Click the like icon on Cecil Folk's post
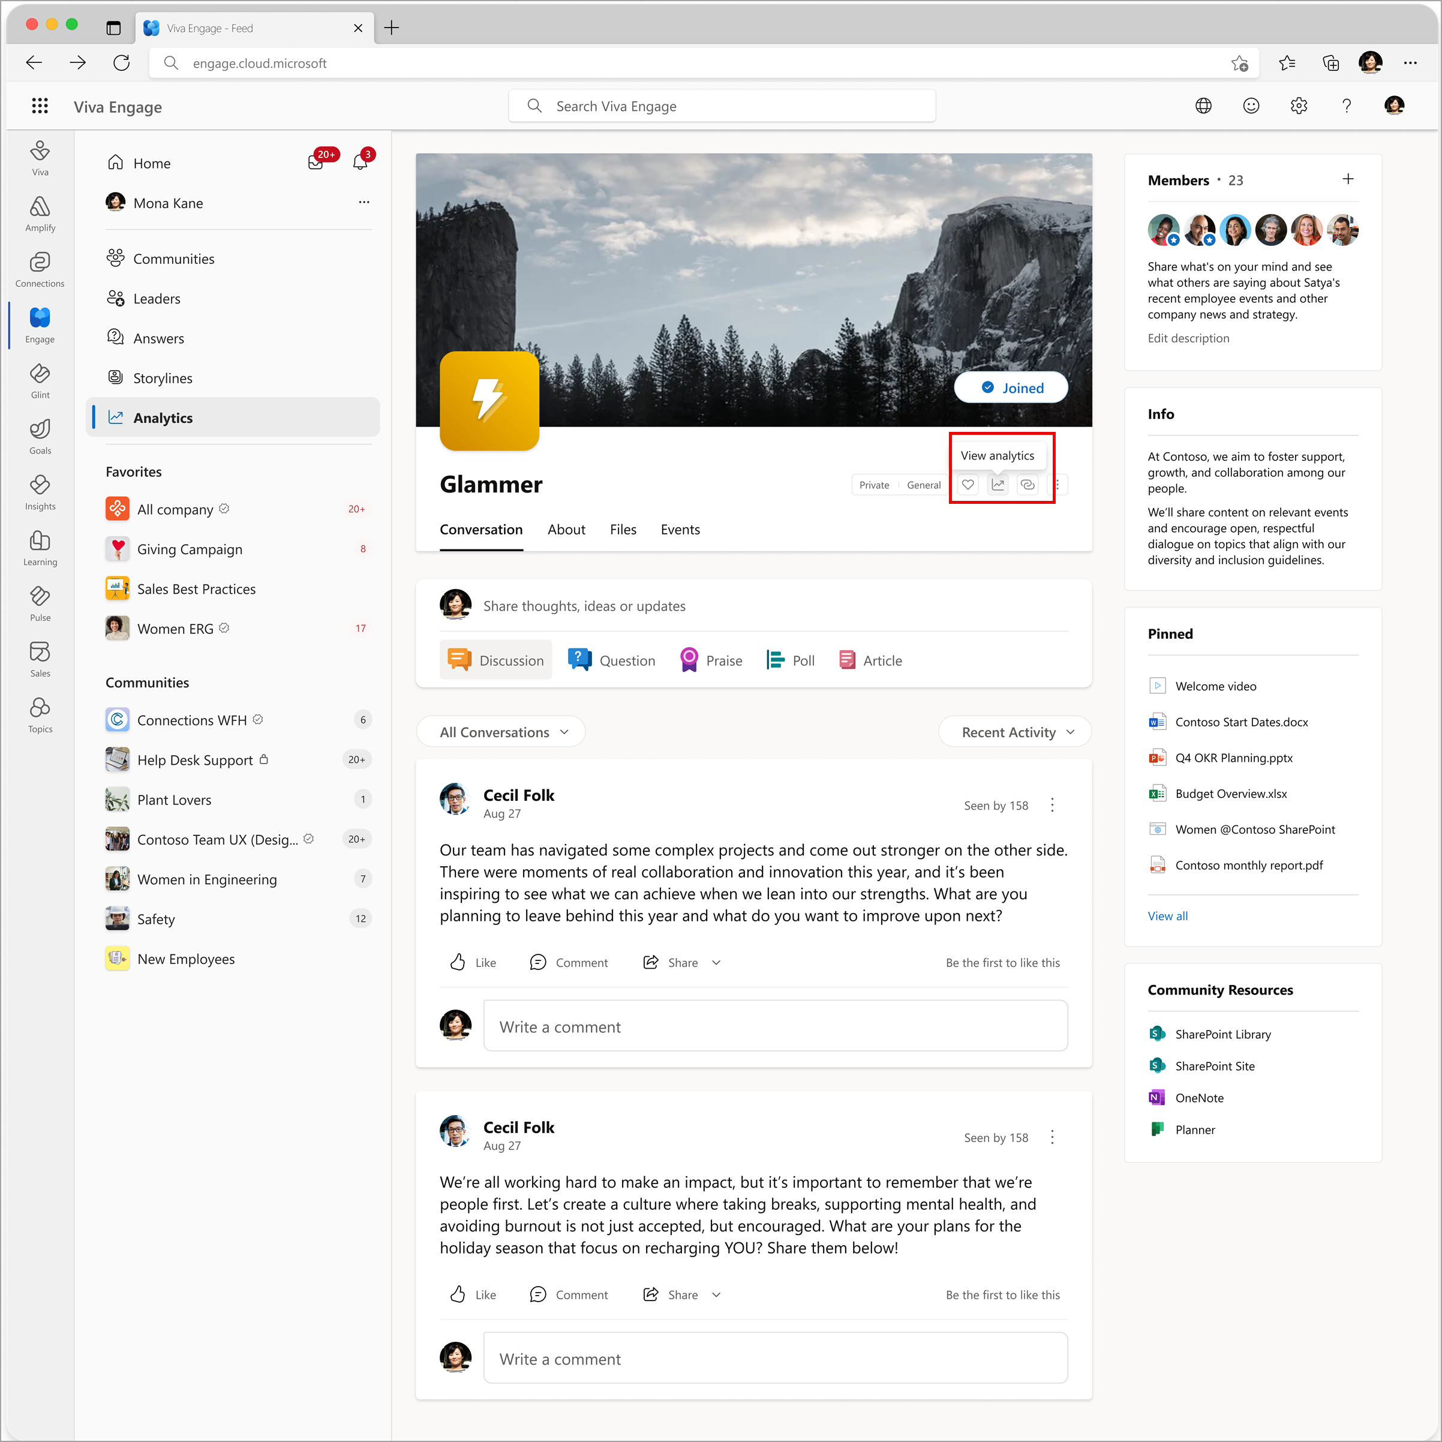 tap(459, 962)
